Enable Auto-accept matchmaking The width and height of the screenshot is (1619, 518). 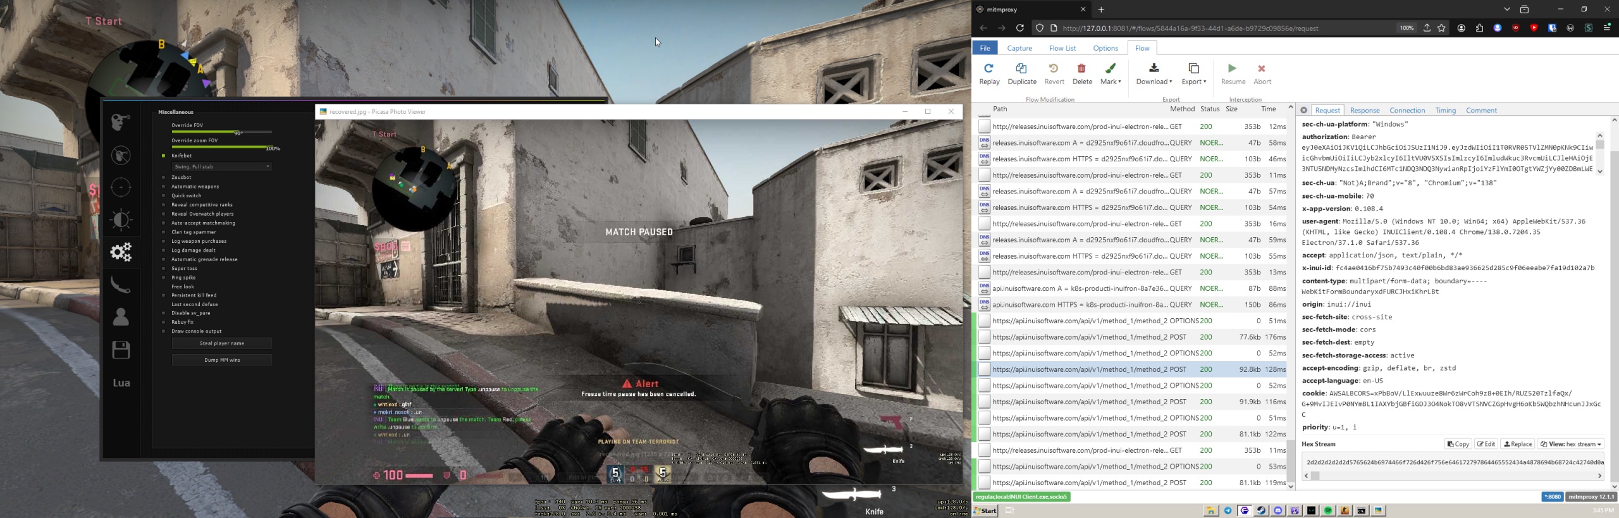(x=163, y=223)
